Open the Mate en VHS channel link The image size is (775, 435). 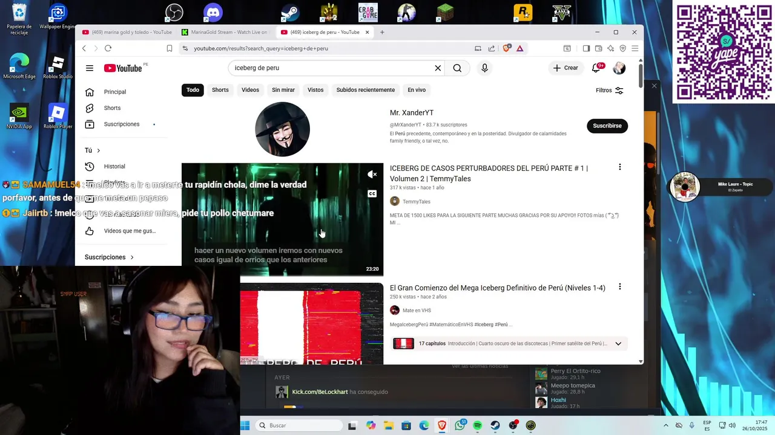(x=417, y=311)
